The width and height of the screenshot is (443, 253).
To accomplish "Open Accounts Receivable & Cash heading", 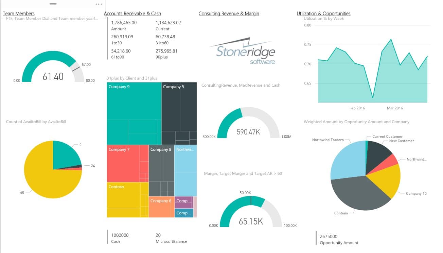I will pos(132,14).
